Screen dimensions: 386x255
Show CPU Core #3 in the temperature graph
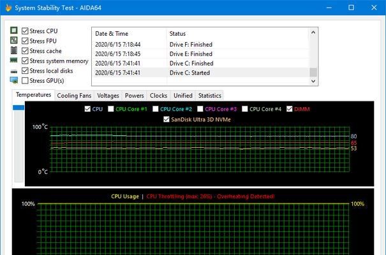[x=200, y=109]
